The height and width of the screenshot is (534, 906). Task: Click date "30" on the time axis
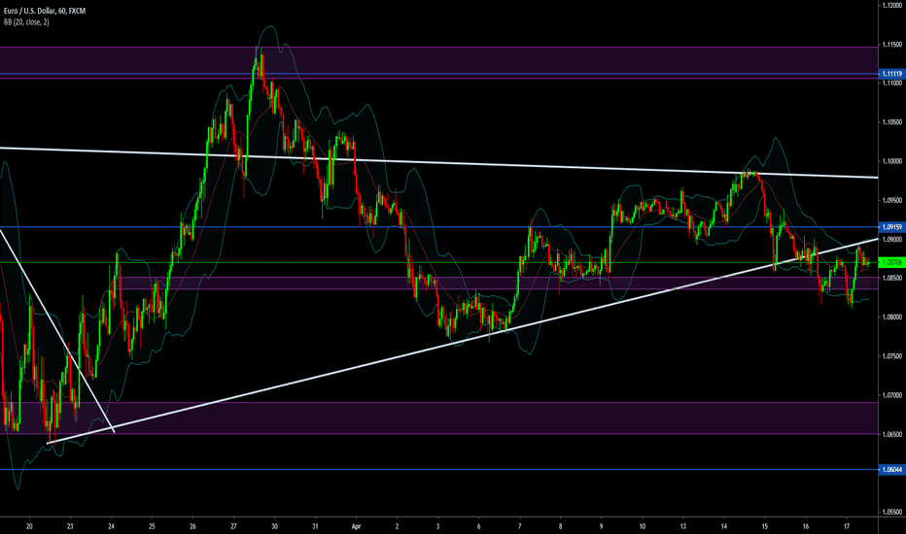(274, 526)
